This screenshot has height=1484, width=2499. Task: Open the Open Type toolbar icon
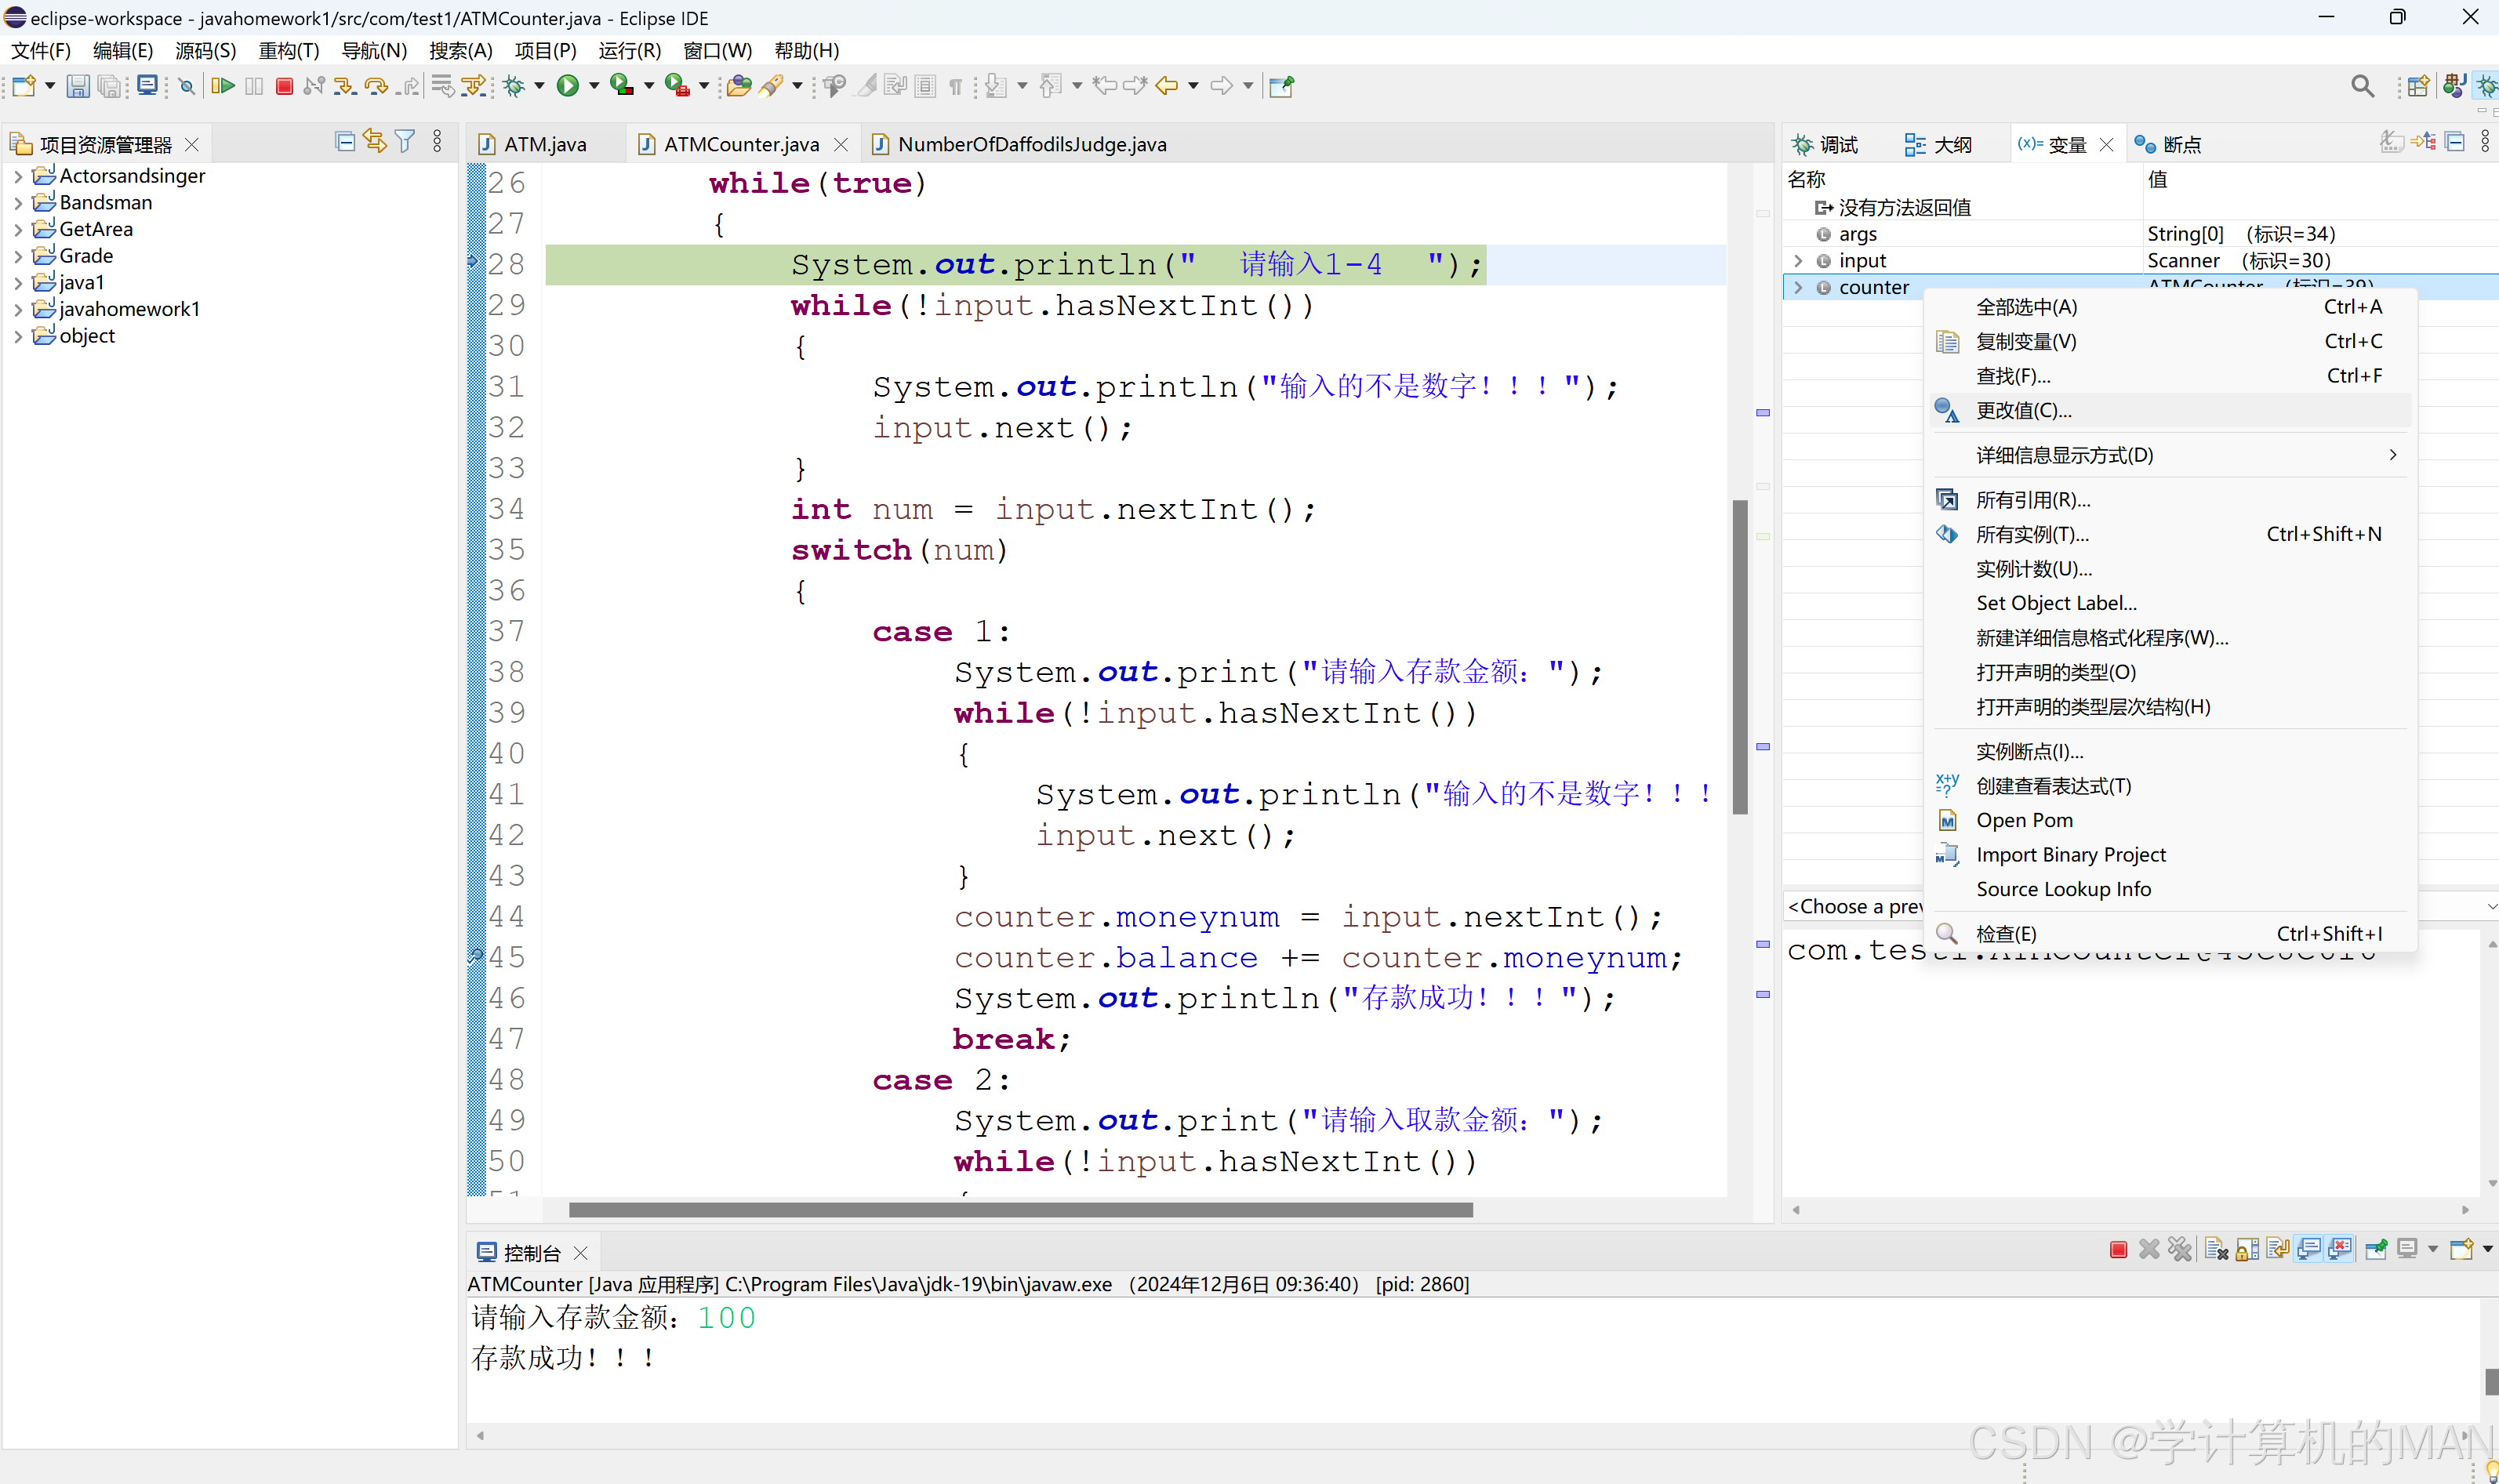point(740,86)
